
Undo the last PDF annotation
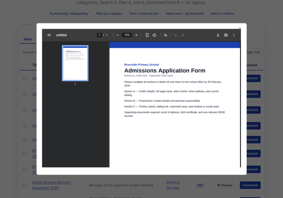[175, 35]
